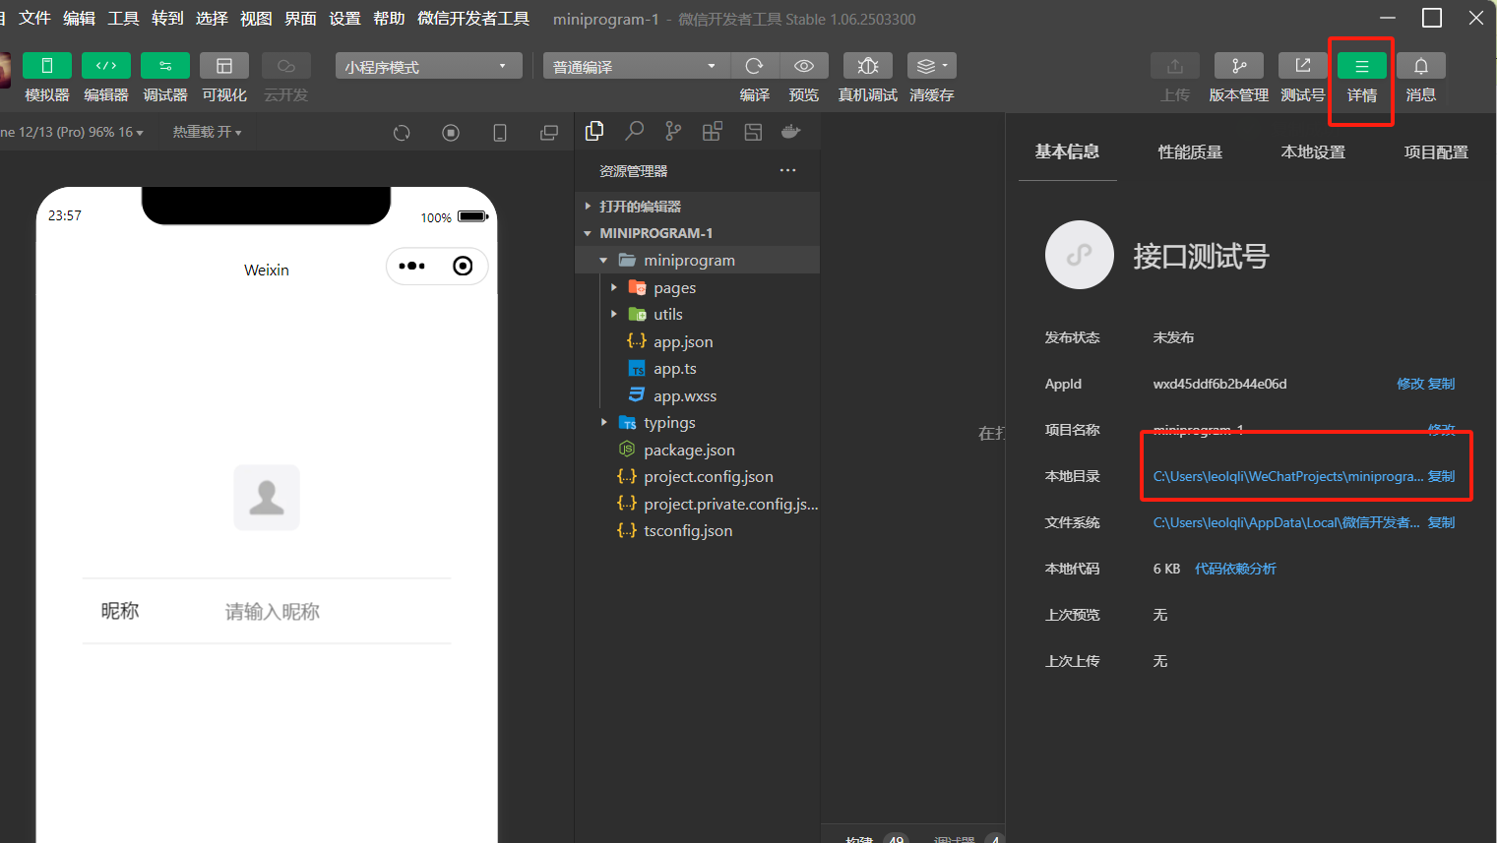This screenshot has height=843, width=1497.
Task: Toggle the visualization (可视化) button
Action: pos(224,66)
